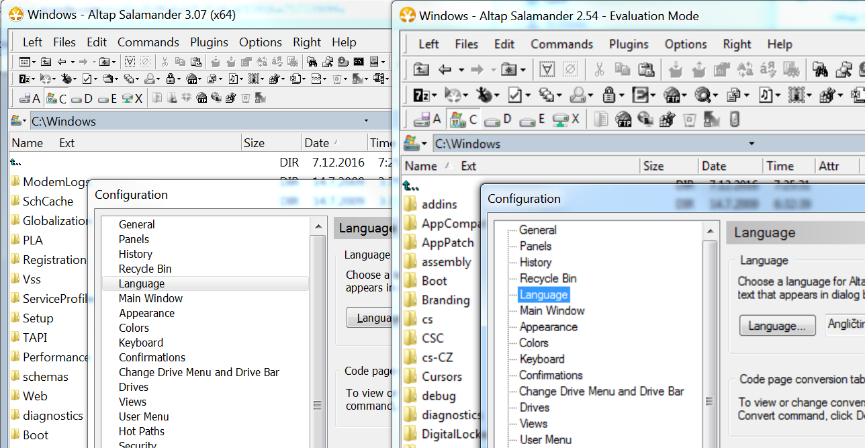Switch to drive C in 3.07 window

(x=56, y=98)
